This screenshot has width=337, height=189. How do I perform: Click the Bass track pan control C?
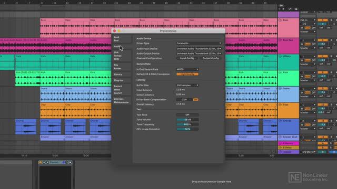[x=334, y=24]
